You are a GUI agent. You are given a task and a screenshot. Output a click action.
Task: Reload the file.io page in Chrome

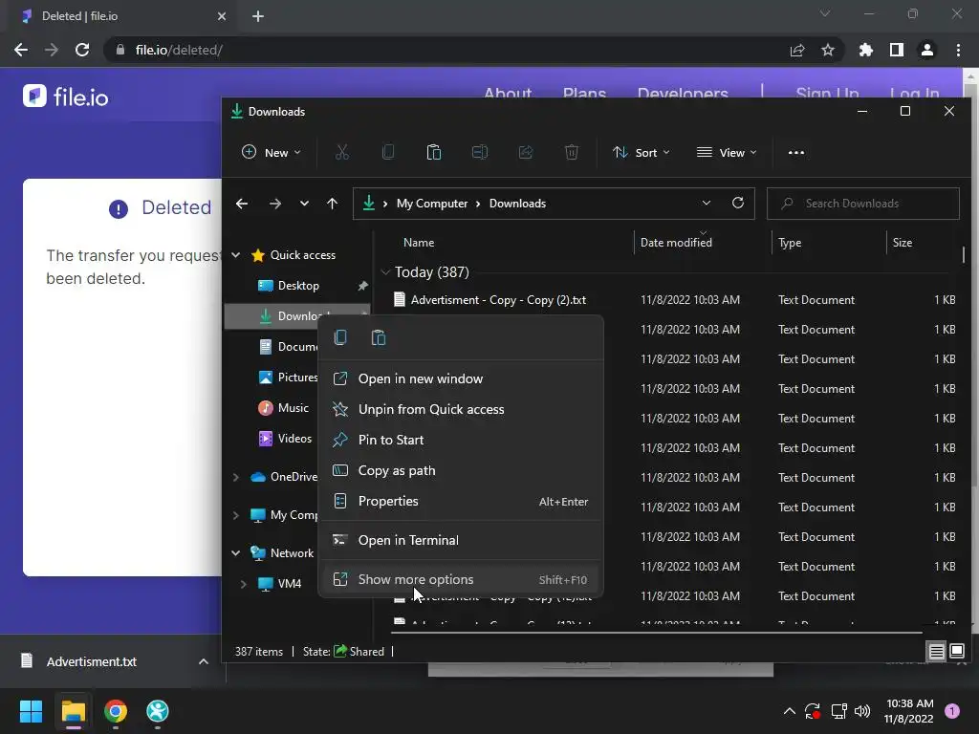(x=82, y=50)
